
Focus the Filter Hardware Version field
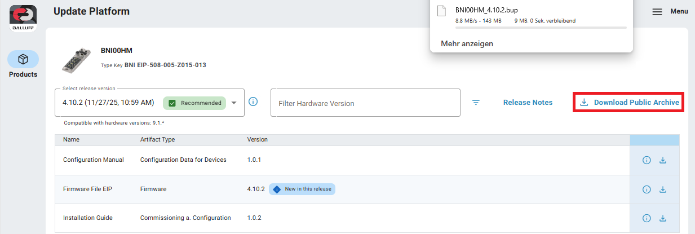click(x=365, y=103)
